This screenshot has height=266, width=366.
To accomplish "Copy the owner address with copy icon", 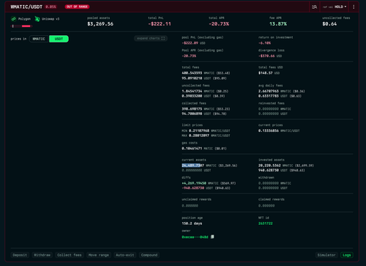I will point(212,237).
